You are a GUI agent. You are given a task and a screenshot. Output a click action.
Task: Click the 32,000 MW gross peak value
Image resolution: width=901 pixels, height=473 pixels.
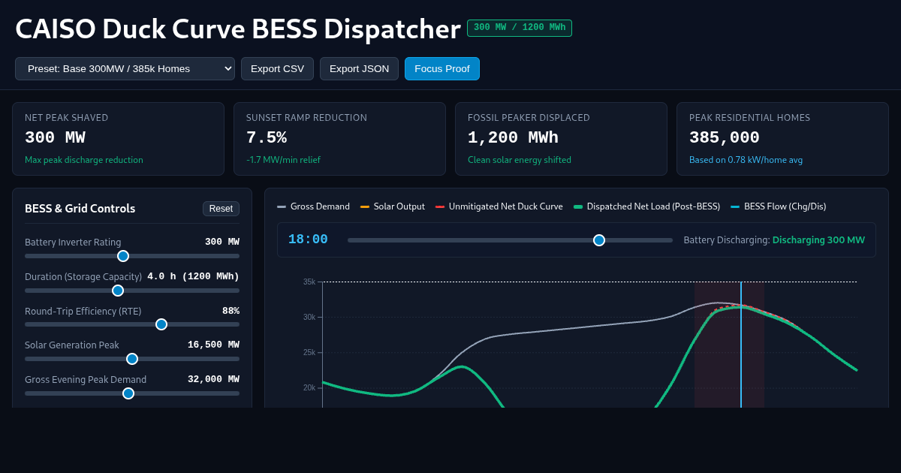click(x=213, y=379)
